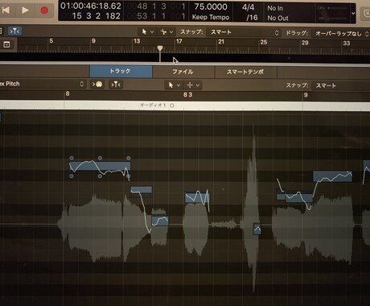This screenshot has width=370, height=306.
Task: Click the CPU/HD load meter
Action: click(333, 13)
